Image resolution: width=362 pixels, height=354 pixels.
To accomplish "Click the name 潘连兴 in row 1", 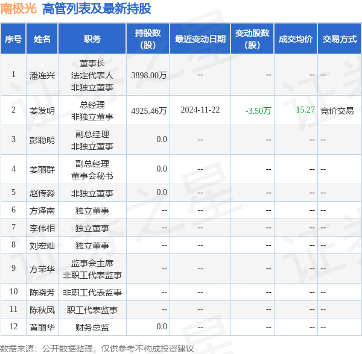I will click(42, 75).
